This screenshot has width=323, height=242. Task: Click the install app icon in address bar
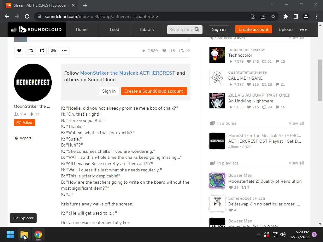(253, 16)
